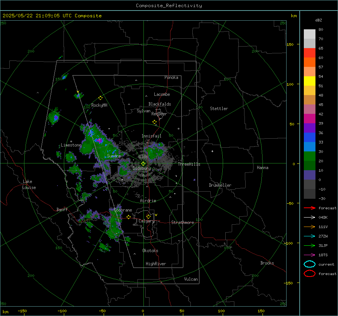Click the Hanna label

pyautogui.click(x=263, y=168)
